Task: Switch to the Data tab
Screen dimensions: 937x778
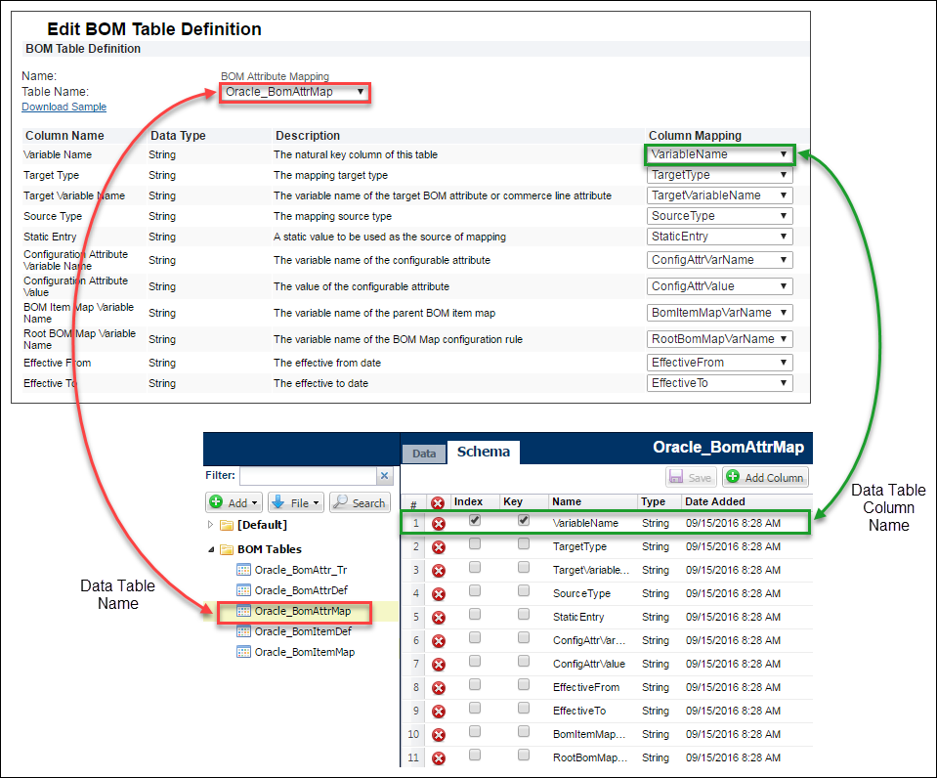Action: [x=423, y=453]
